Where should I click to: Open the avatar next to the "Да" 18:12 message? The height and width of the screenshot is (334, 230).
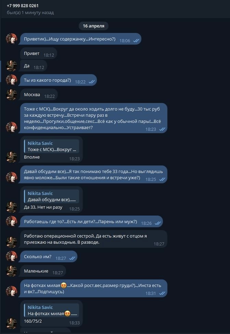(x=12, y=66)
